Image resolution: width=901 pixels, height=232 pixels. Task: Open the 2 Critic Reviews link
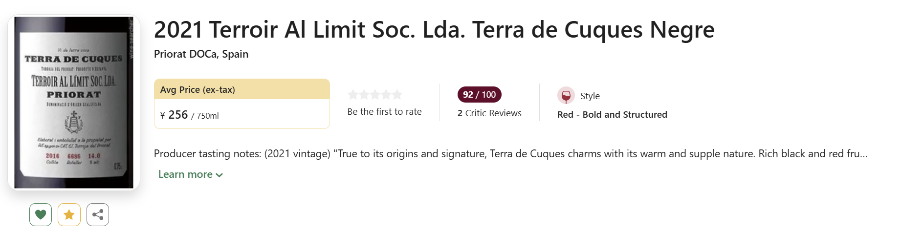point(489,113)
